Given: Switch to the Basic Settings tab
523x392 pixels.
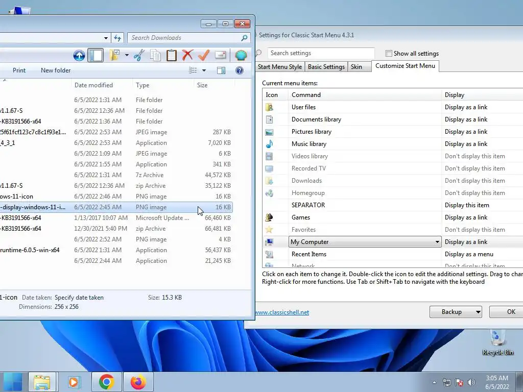Looking at the screenshot, I should click(x=326, y=67).
